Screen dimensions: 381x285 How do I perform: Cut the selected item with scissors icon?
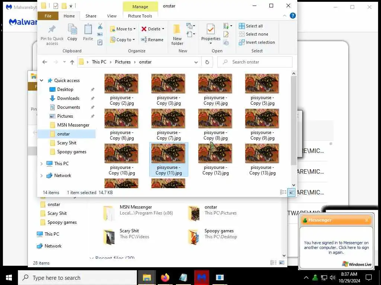click(x=100, y=26)
